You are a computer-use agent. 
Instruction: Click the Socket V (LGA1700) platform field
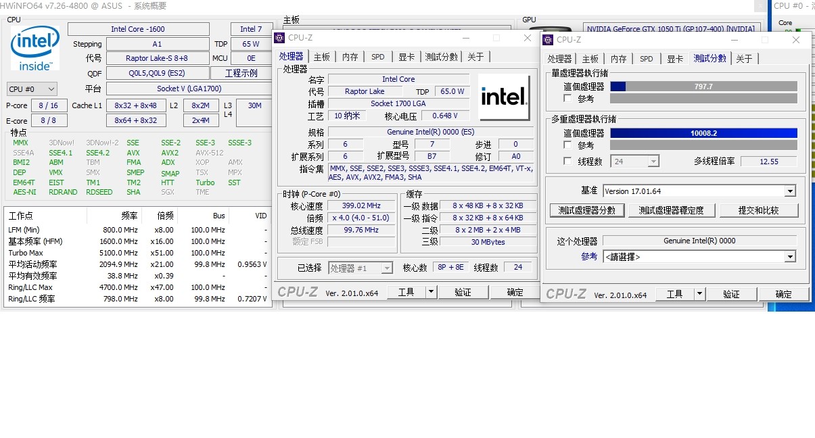pyautogui.click(x=189, y=89)
